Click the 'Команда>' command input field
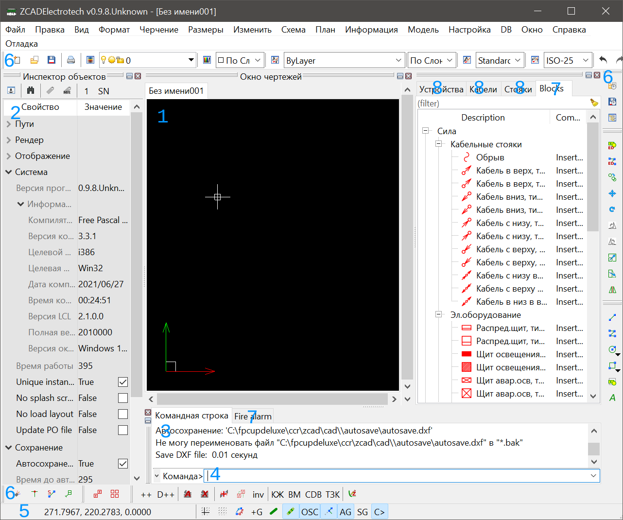 click(397, 476)
